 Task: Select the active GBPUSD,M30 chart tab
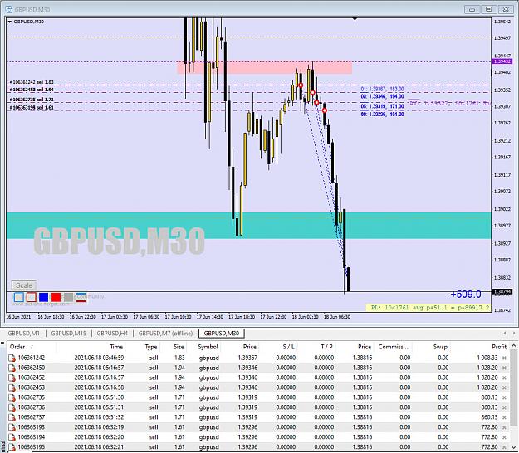click(x=222, y=333)
